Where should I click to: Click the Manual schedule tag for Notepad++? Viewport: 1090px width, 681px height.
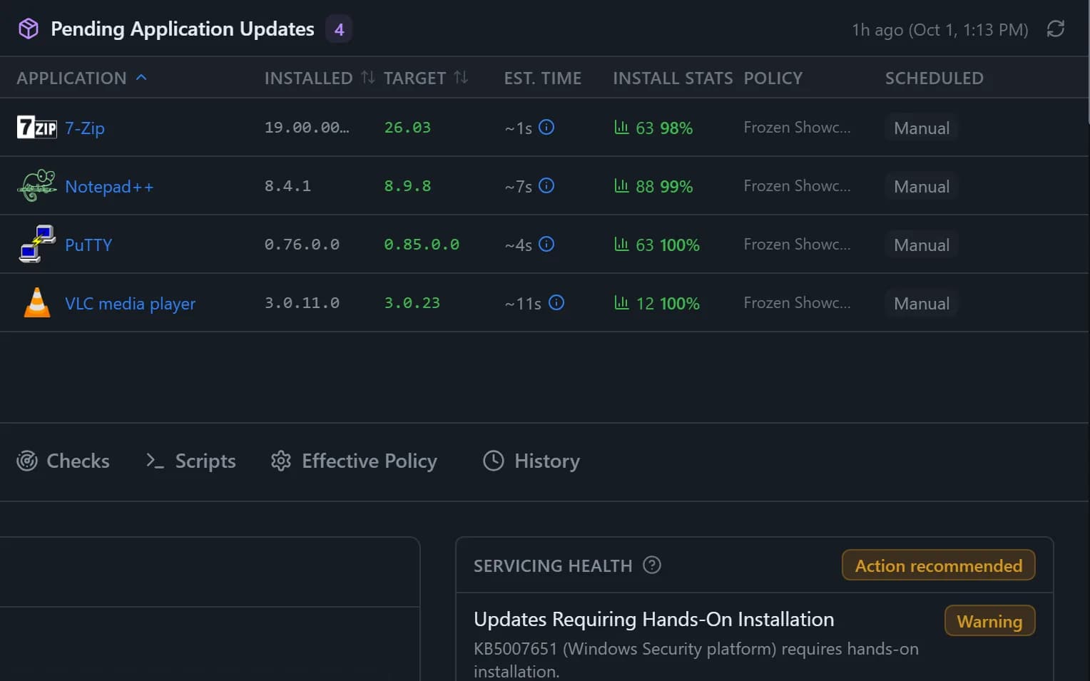click(x=921, y=186)
